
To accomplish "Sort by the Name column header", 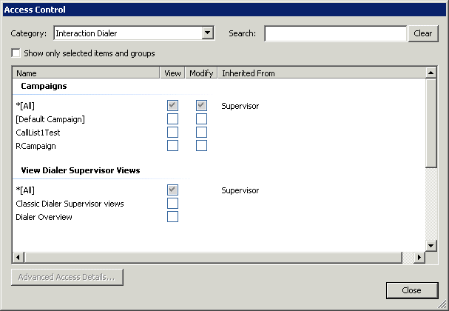I will 86,73.
